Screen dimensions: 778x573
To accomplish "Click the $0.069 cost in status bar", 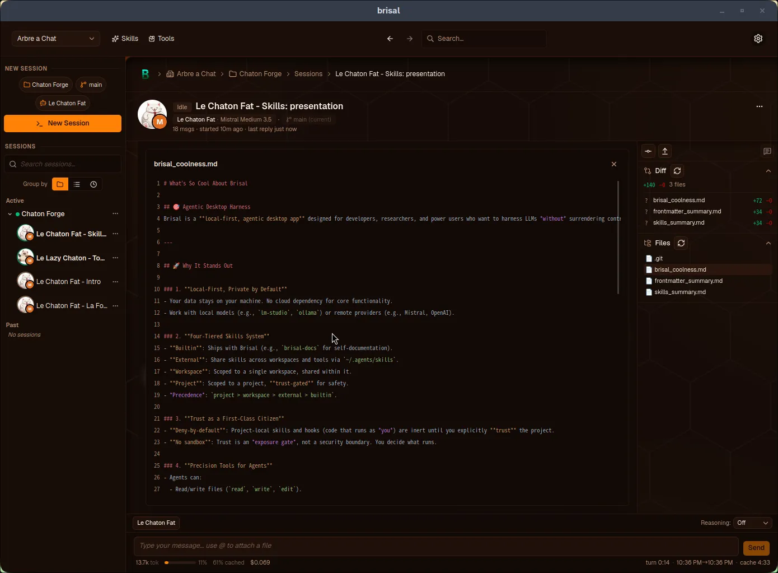I will click(260, 562).
